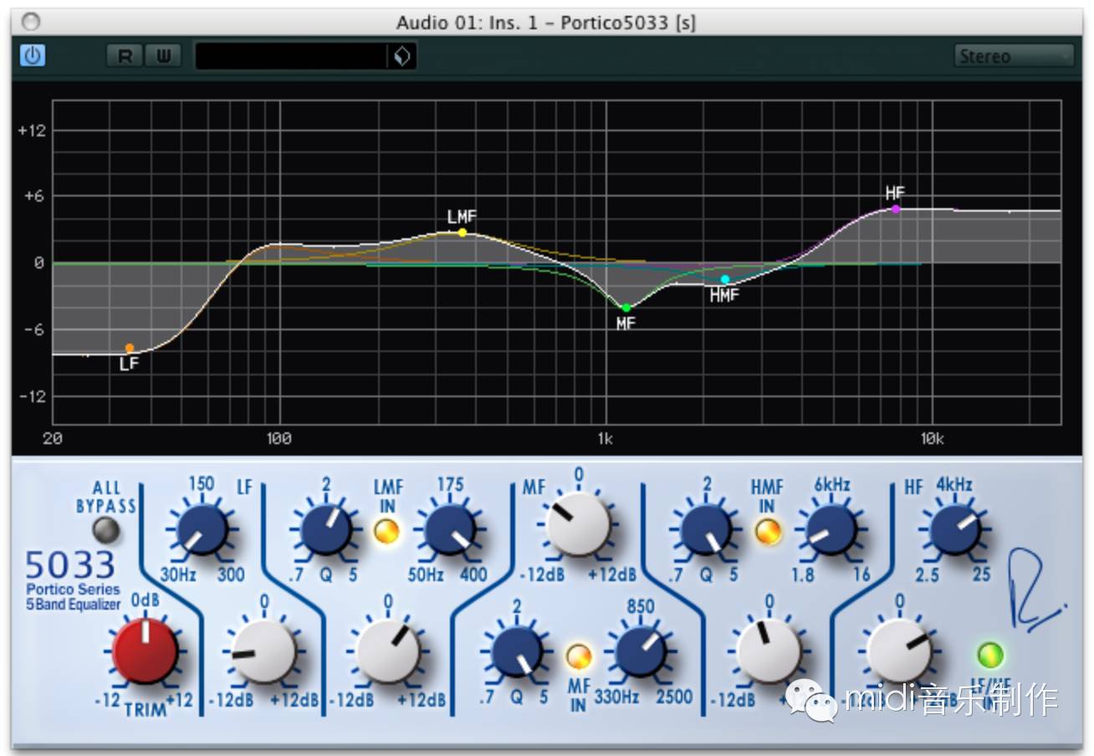Click the white HF gain knob
Screen dimensions: 1094x756
pos(899,651)
